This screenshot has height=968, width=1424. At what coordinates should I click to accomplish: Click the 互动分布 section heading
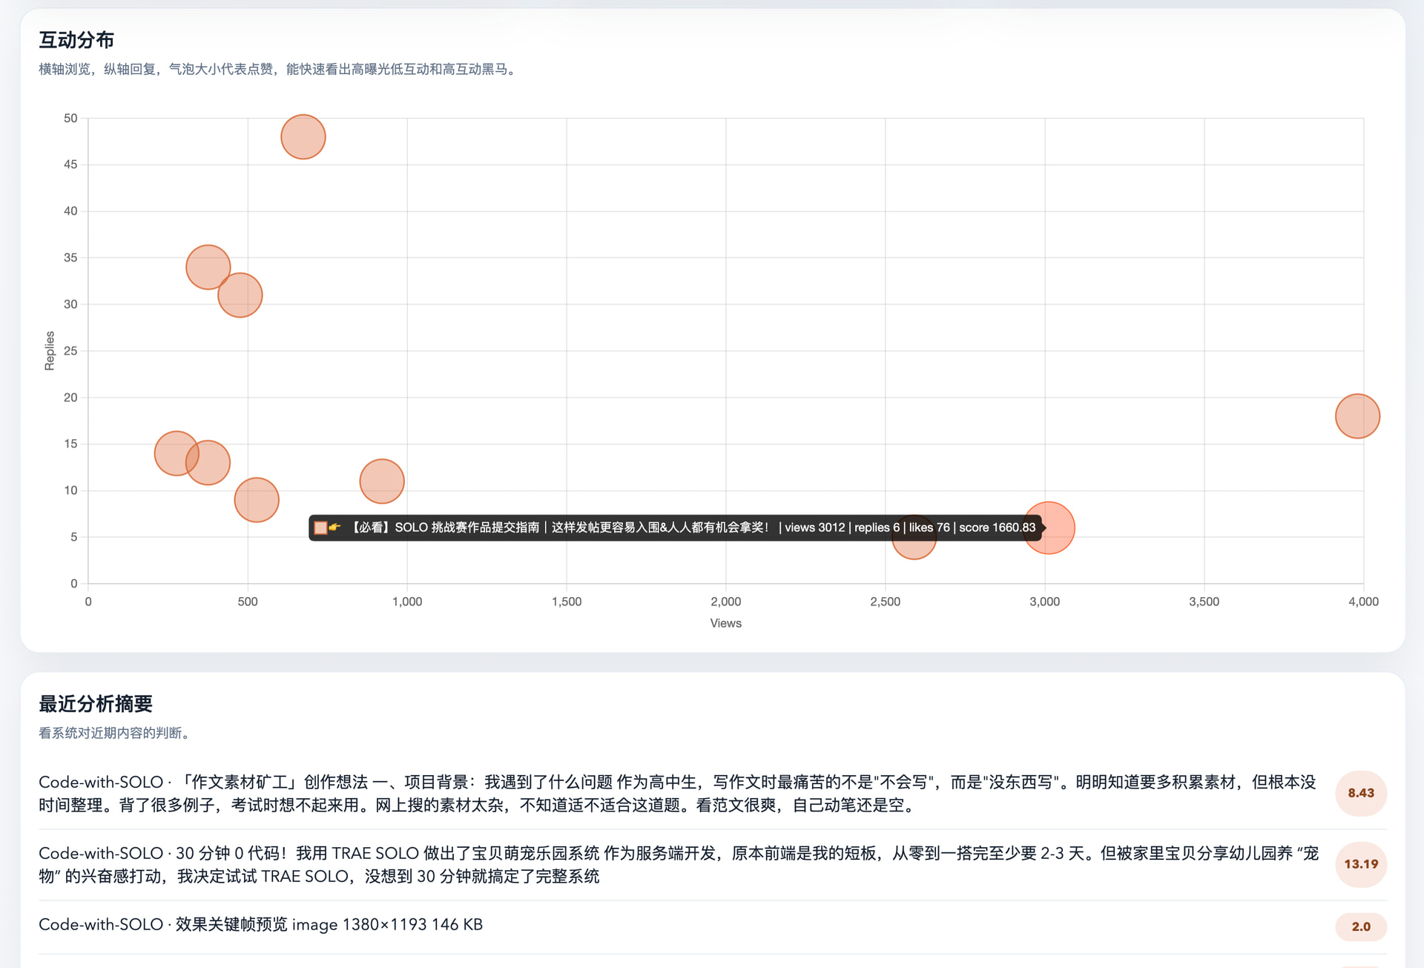click(x=76, y=40)
